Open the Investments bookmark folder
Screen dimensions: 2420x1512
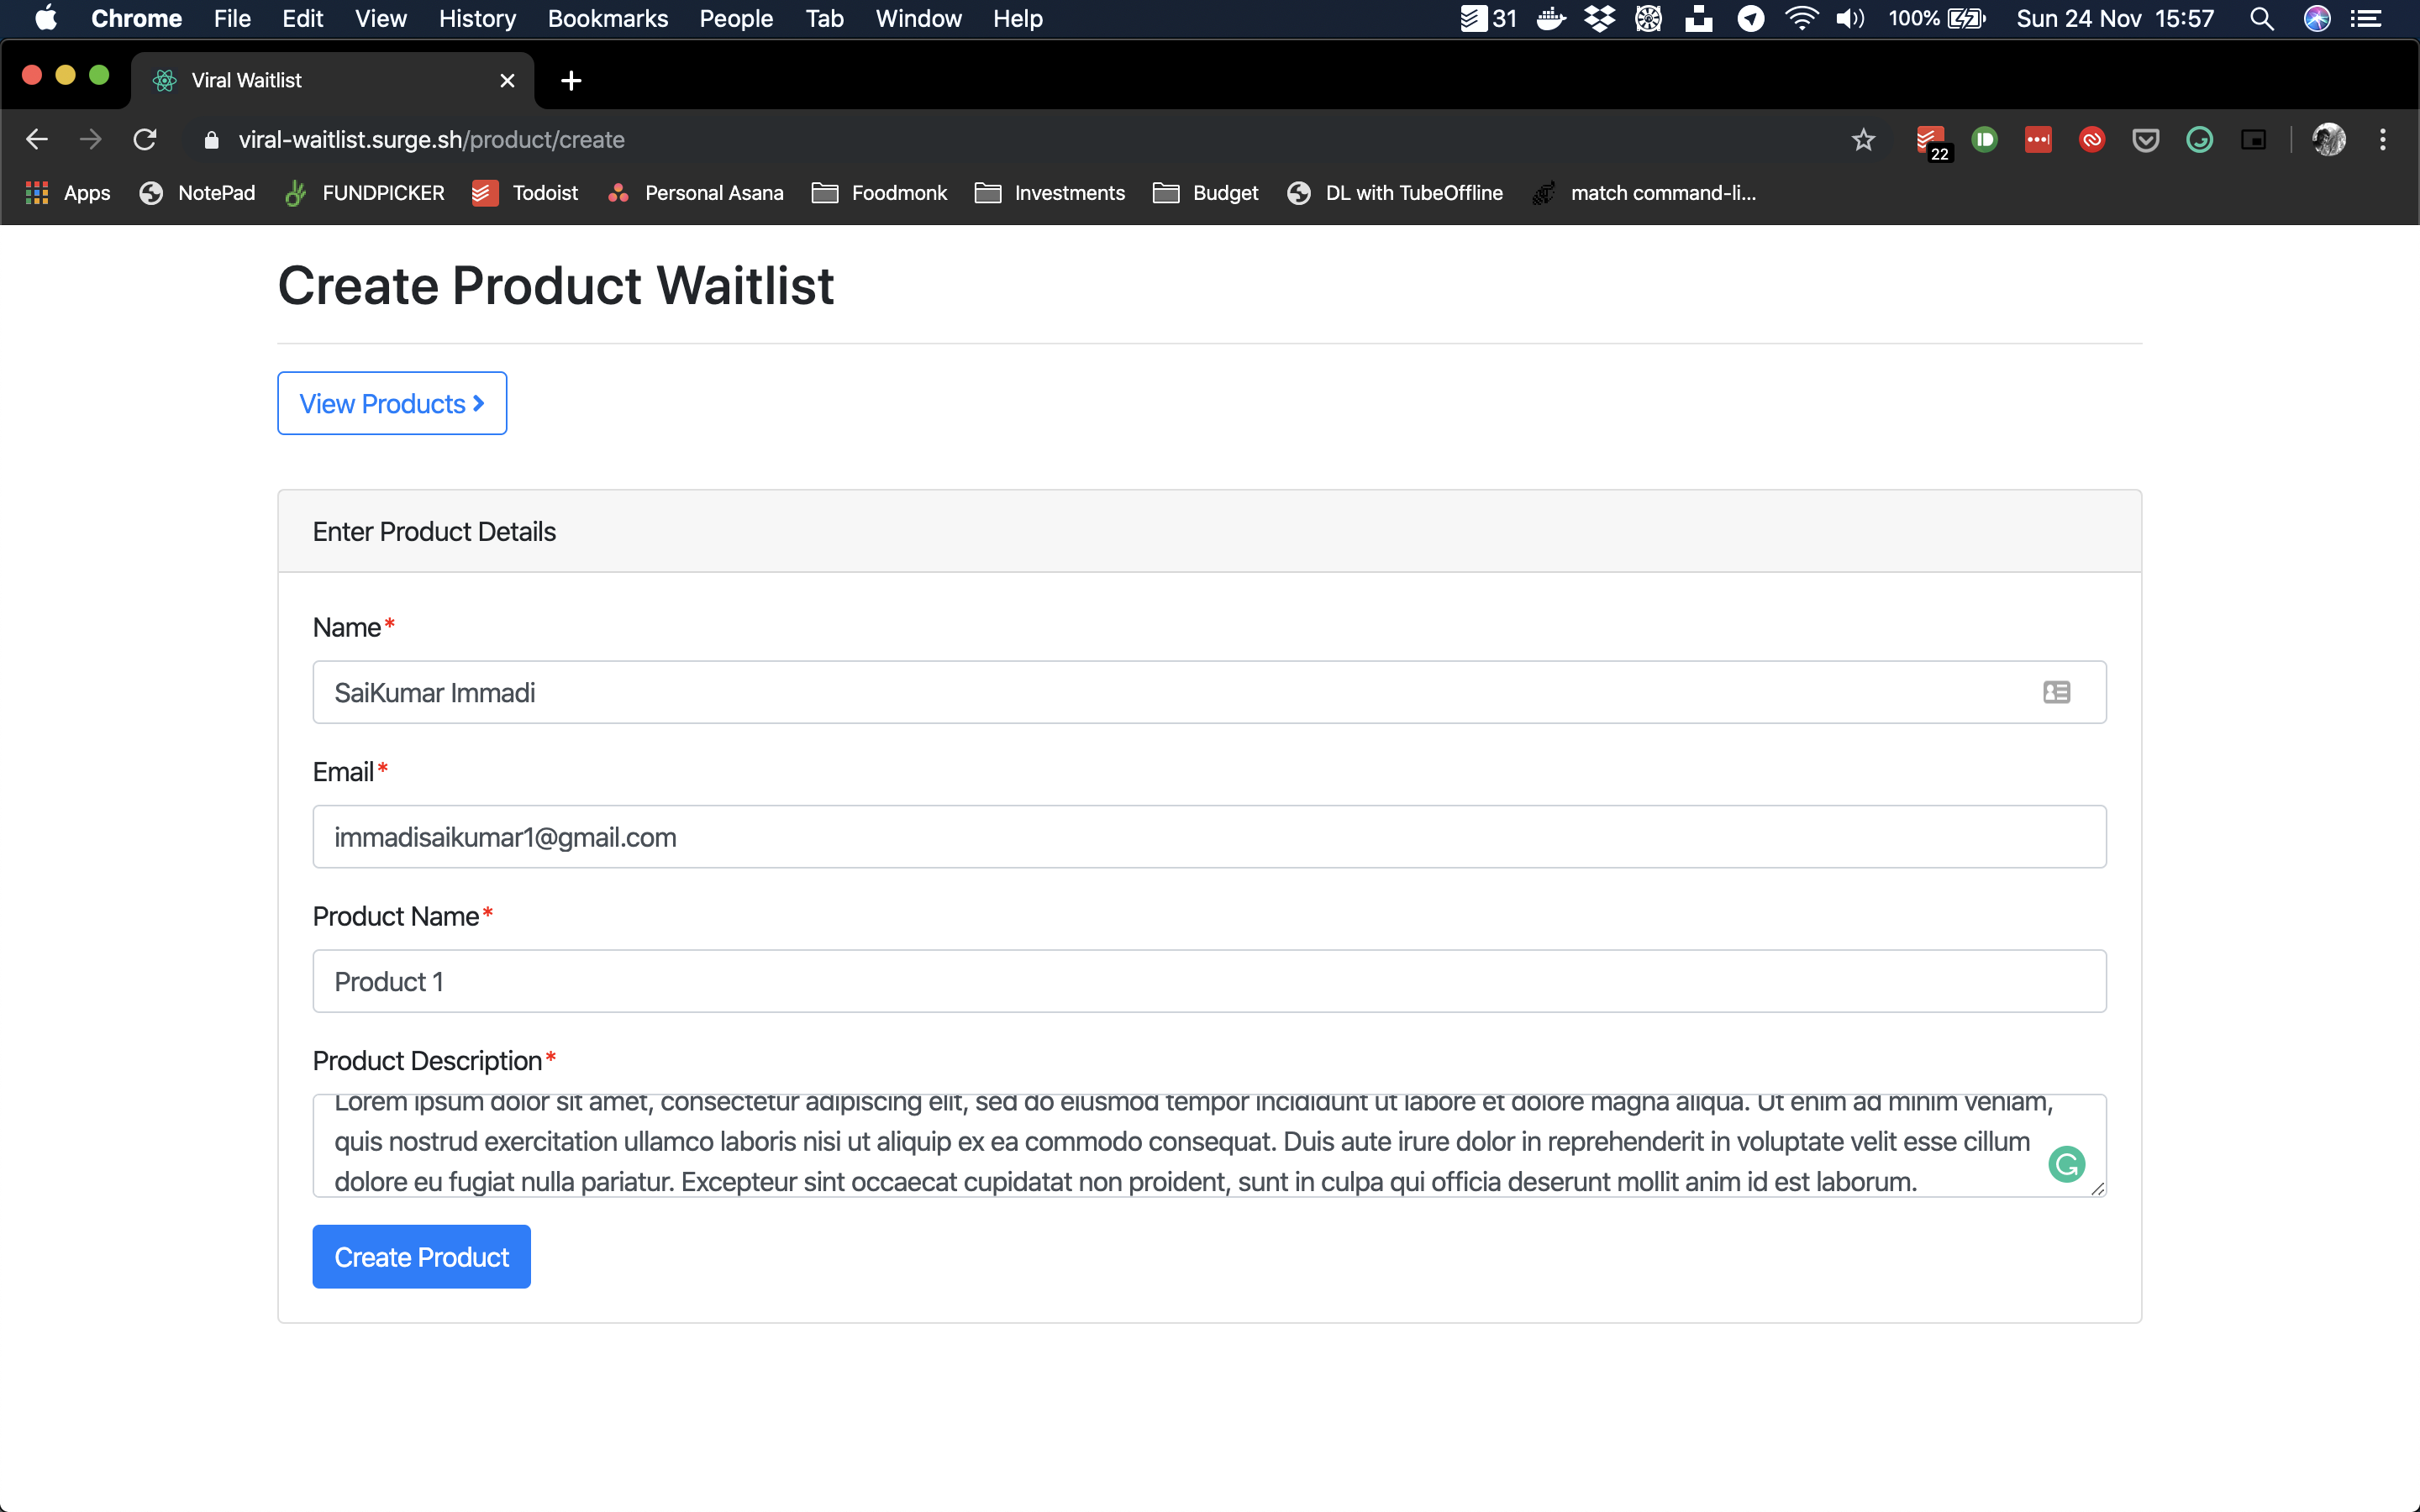[1050, 193]
